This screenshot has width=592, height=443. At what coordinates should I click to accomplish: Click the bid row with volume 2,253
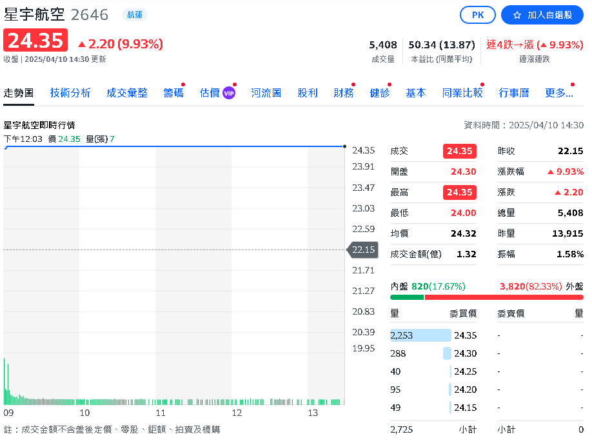(433, 335)
